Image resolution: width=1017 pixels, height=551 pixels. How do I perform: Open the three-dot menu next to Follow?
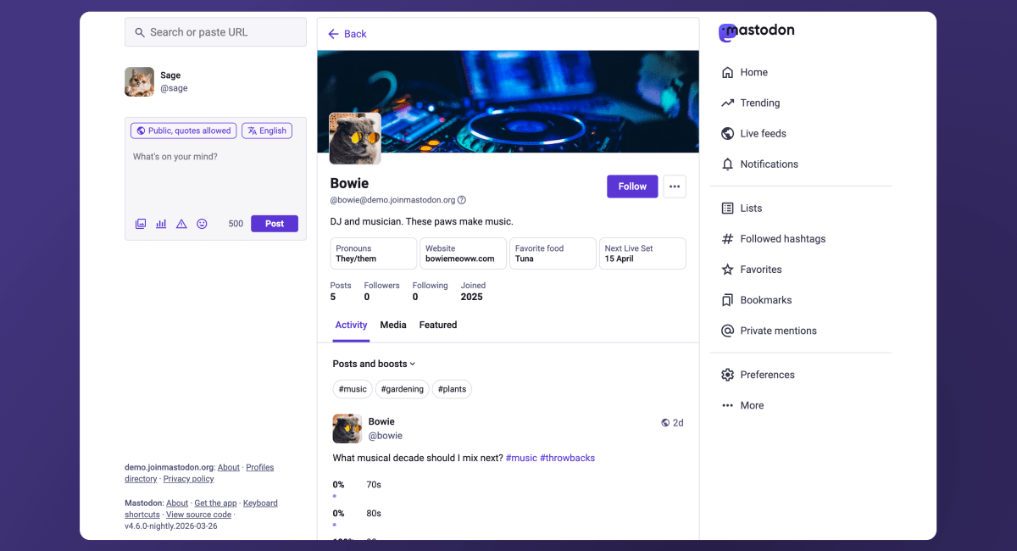[675, 186]
